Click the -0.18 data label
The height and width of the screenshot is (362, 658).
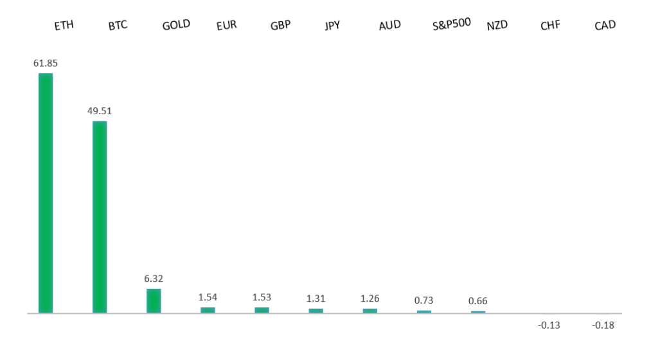pyautogui.click(x=603, y=325)
